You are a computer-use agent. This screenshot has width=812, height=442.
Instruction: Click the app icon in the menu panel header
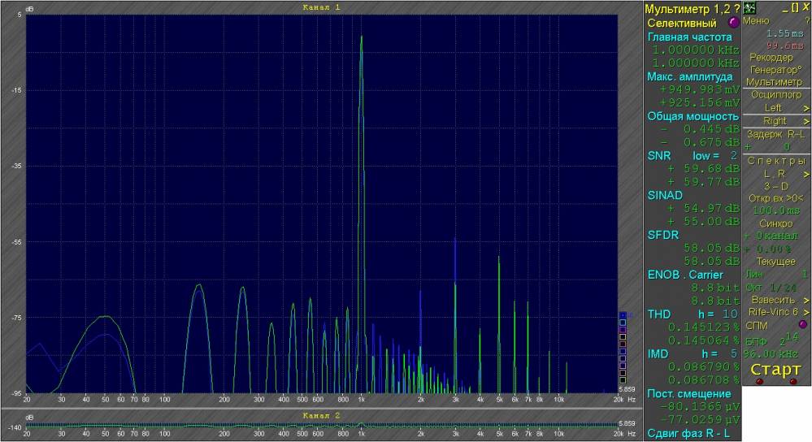[750, 7]
